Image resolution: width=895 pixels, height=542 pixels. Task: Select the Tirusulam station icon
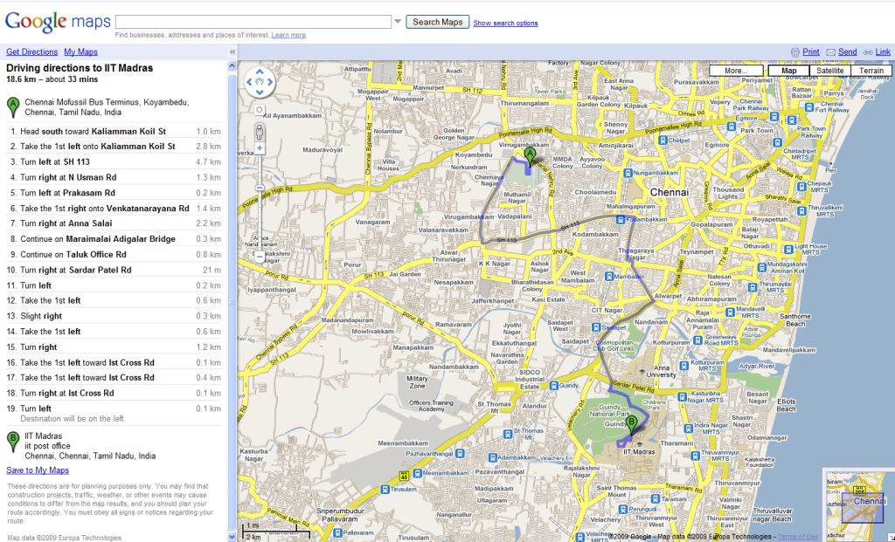tap(385, 490)
